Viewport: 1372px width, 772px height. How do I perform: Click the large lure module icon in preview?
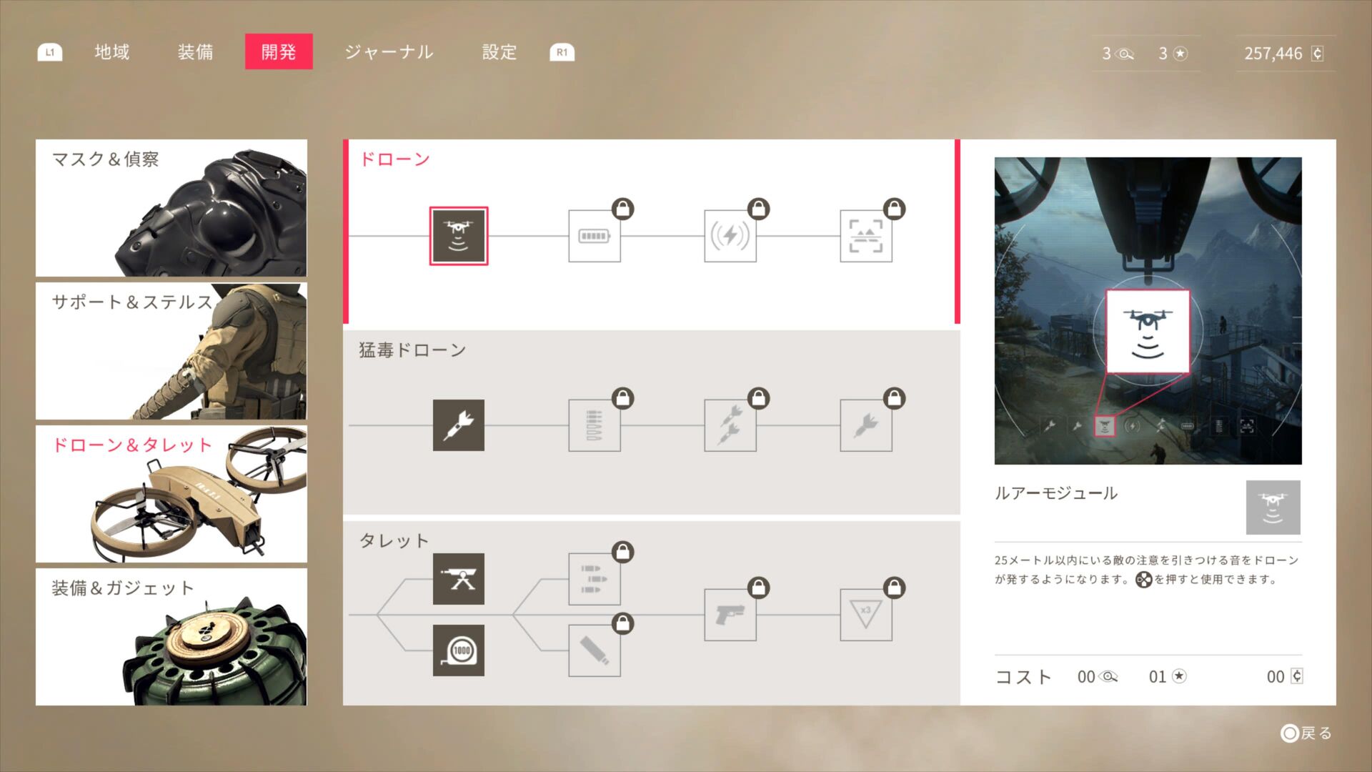click(1148, 332)
